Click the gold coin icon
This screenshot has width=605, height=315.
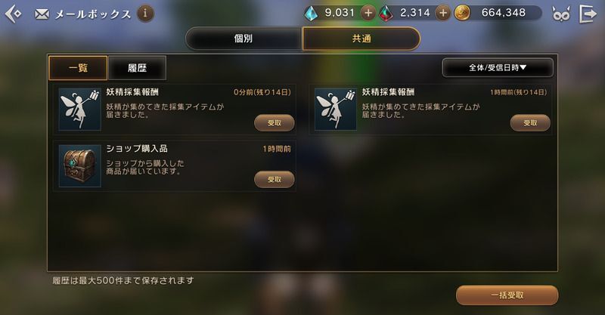pyautogui.click(x=462, y=13)
